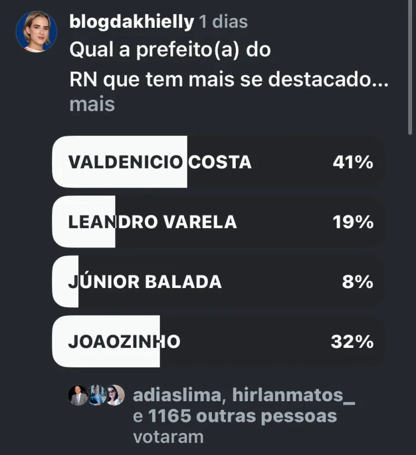The width and height of the screenshot is (416, 455).
Task: Vote for VALDENICIO COSTA option
Action: (x=219, y=161)
